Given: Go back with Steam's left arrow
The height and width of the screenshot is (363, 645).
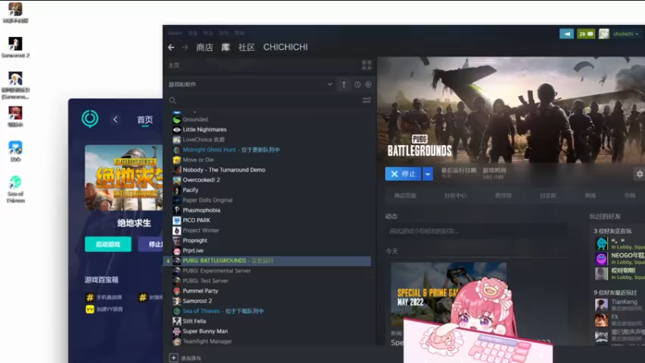Looking at the screenshot, I should coord(171,48).
